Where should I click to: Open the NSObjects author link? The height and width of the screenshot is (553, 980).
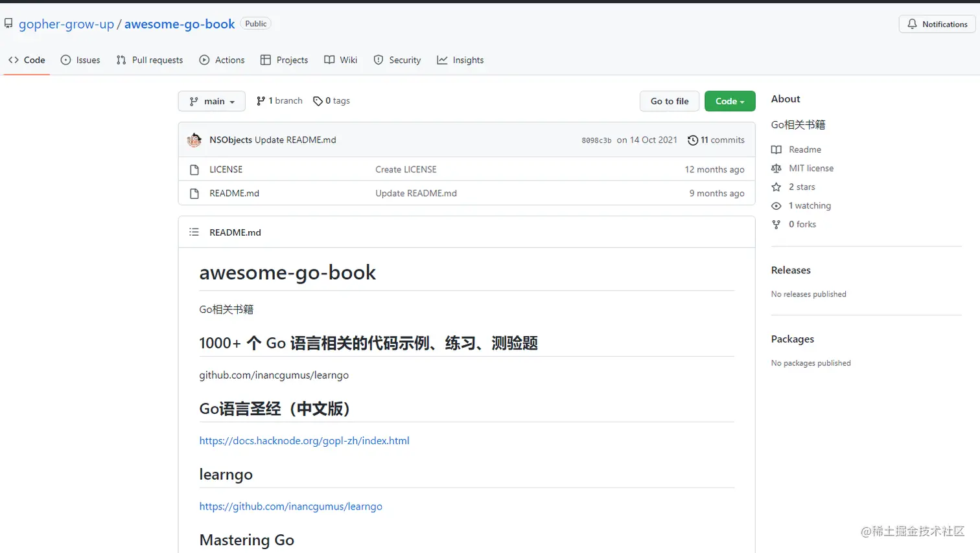pos(231,140)
